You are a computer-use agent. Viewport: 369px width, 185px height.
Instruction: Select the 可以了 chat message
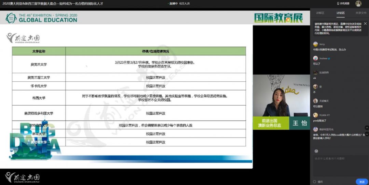pos(316,64)
